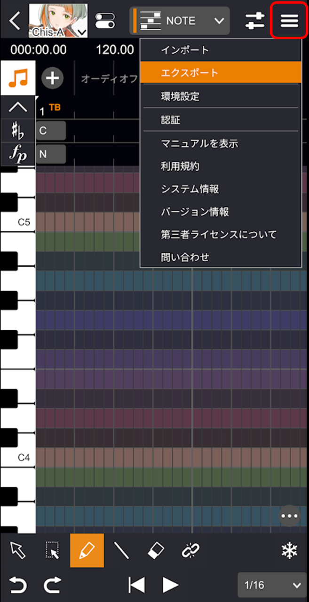Open the fp dynamics setting
The height and width of the screenshot is (602, 309).
click(x=18, y=154)
